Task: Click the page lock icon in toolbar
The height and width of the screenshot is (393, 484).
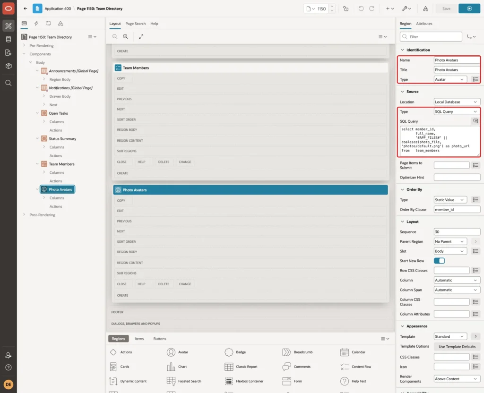Action: [x=346, y=9]
